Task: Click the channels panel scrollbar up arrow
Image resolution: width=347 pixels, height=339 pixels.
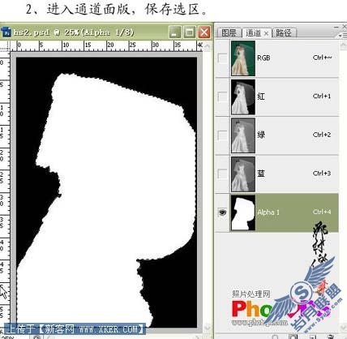Action: 343,45
